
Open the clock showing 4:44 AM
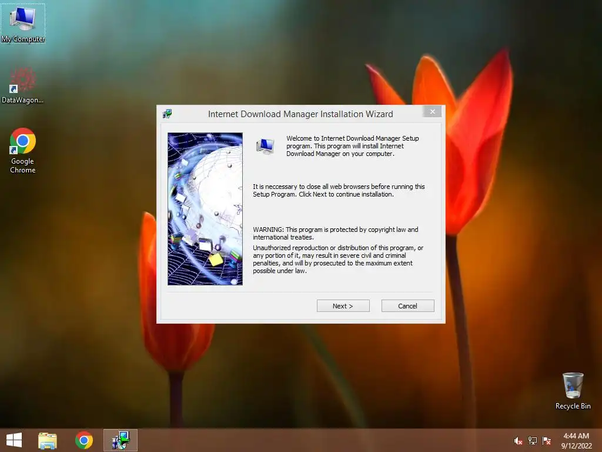coord(576,441)
